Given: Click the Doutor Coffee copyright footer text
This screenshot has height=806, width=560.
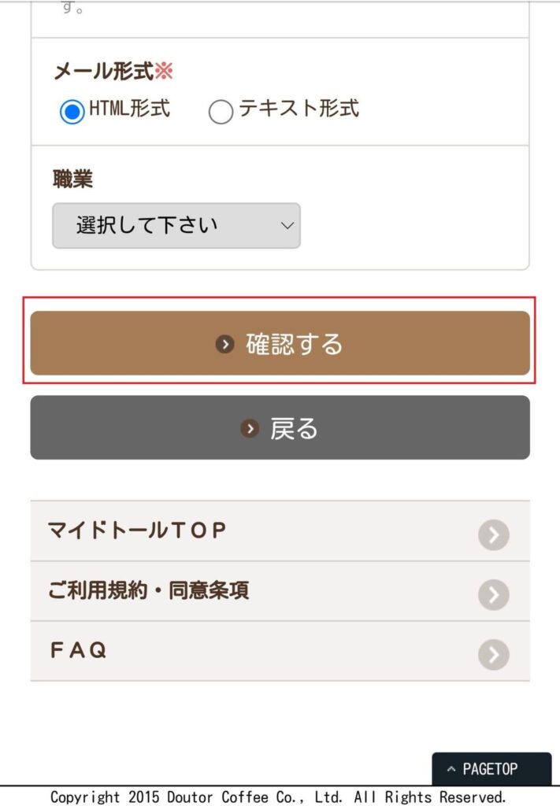Looking at the screenshot, I should (278, 797).
